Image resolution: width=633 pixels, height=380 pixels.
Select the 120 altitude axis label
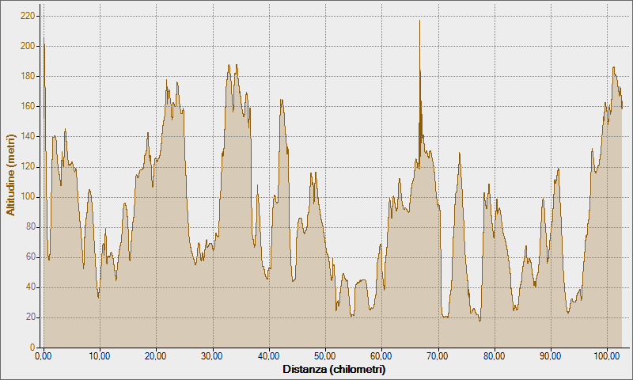click(x=28, y=167)
